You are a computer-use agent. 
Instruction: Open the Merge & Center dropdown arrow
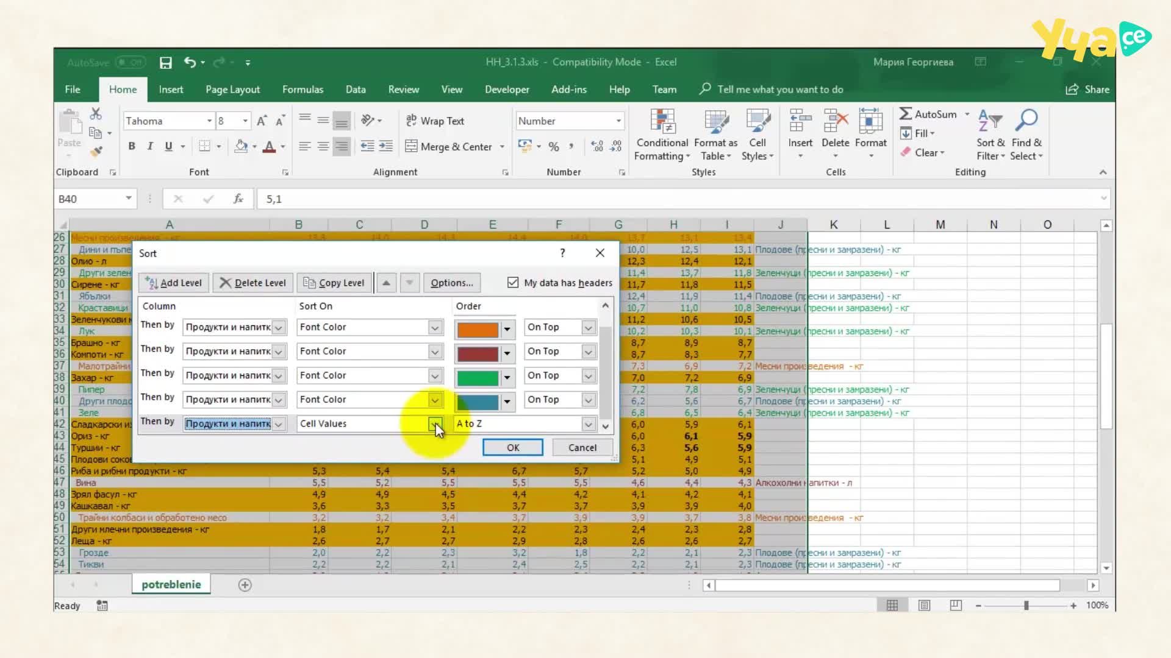(502, 147)
